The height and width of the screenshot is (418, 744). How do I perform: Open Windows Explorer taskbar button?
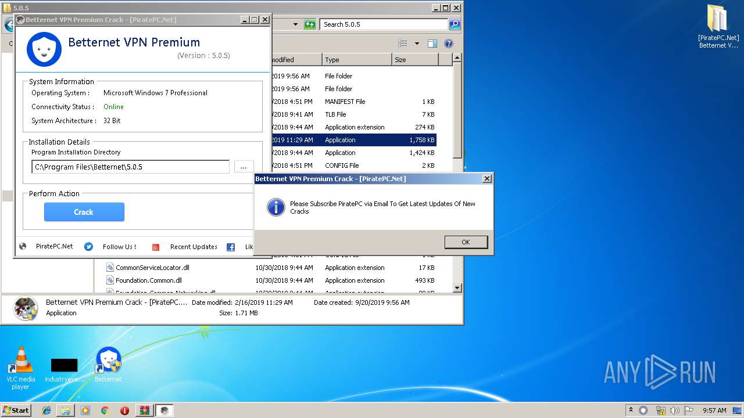pyautogui.click(x=66, y=410)
